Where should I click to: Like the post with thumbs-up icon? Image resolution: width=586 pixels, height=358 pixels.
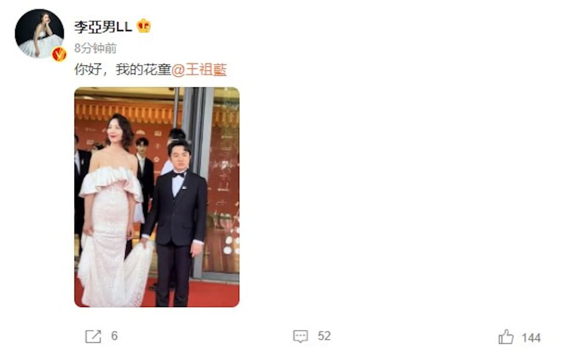tap(506, 337)
